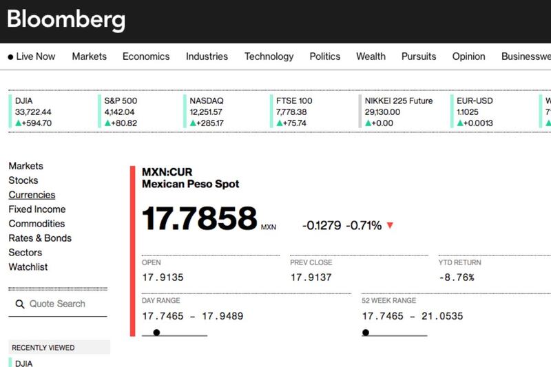The width and height of the screenshot is (551, 367).
Task: Select Currencies in the sidebar
Action: [x=32, y=195]
